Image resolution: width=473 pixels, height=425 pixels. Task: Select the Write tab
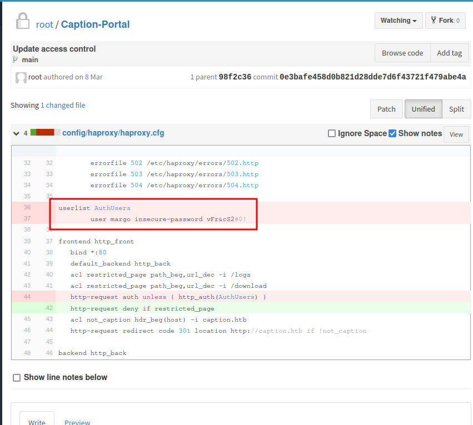(x=37, y=422)
